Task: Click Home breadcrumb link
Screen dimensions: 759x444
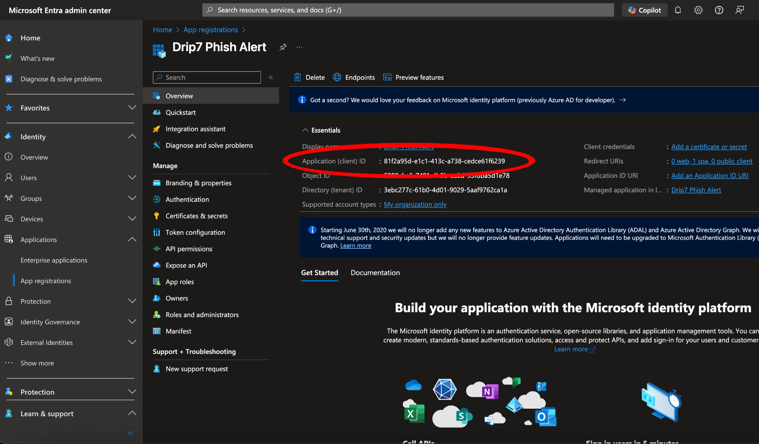Action: [162, 30]
